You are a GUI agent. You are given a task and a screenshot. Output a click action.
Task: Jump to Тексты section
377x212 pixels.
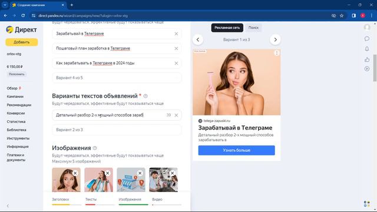point(100,201)
